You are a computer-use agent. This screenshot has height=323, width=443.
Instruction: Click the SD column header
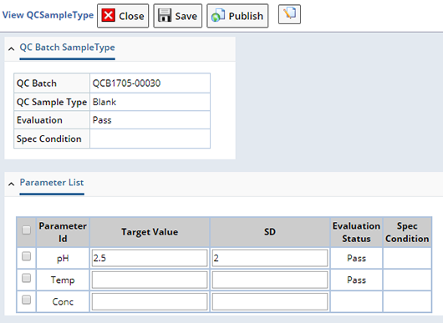click(270, 232)
